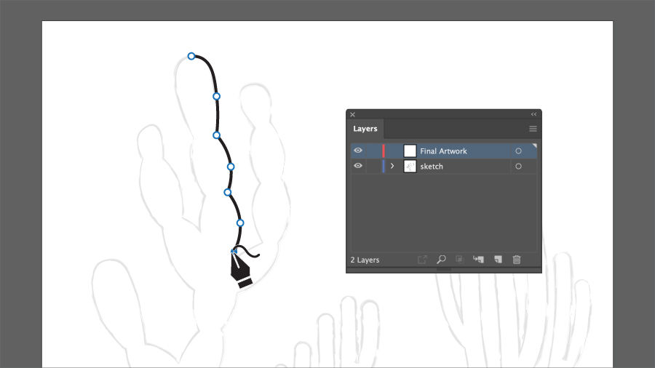Image resolution: width=655 pixels, height=368 pixels.
Task: Click the Collect for Export icon
Action: (422, 260)
